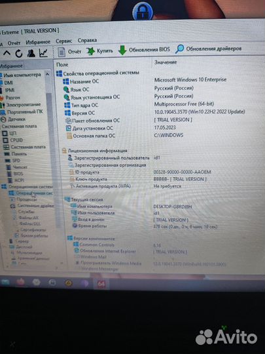The width and height of the screenshot is (265, 354).
Task: Click the sidebar scroll up arrow
Action: 48,74
